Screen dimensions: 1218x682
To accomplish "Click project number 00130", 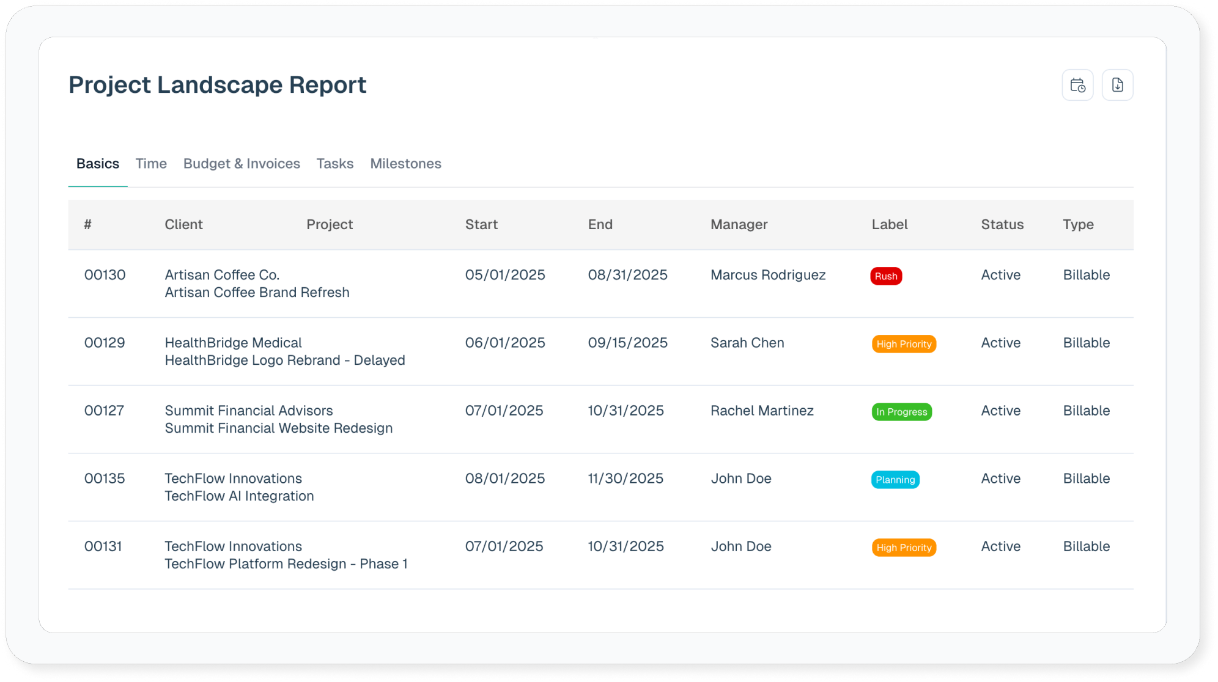I will pyautogui.click(x=105, y=275).
